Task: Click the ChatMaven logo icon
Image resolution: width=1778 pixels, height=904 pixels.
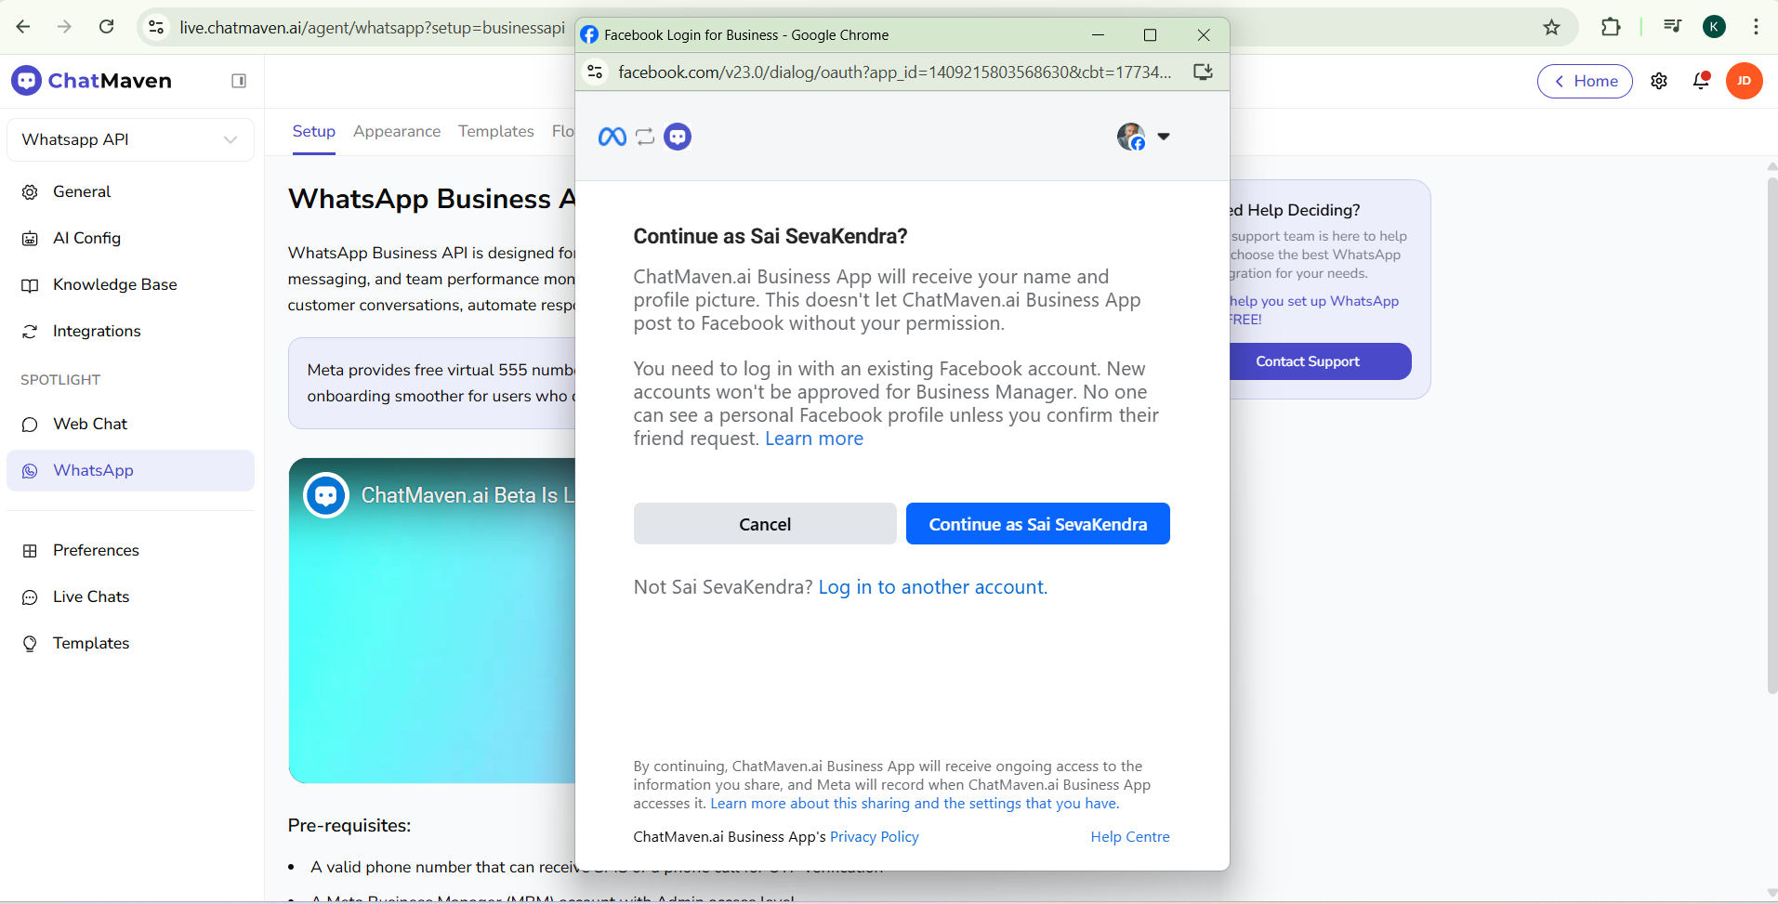Action: pyautogui.click(x=27, y=81)
